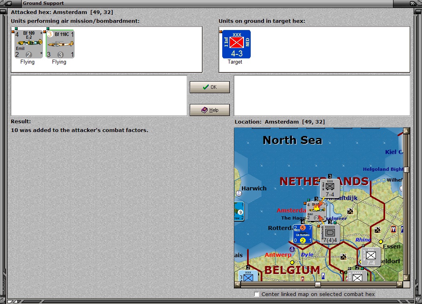Click the NED CA Sumatra naval counter on map
This screenshot has width=422, height=304.
tap(302, 234)
